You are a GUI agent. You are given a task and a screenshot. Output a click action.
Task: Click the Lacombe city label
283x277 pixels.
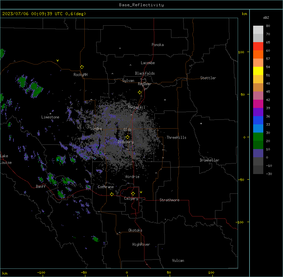tap(148, 63)
